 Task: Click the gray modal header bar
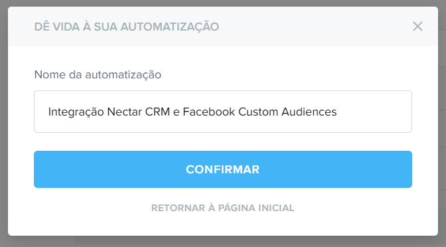tap(313, 27)
